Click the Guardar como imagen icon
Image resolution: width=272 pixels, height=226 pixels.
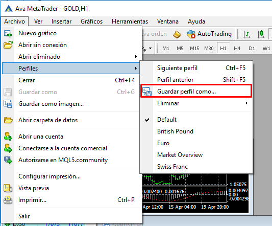tap(8, 104)
